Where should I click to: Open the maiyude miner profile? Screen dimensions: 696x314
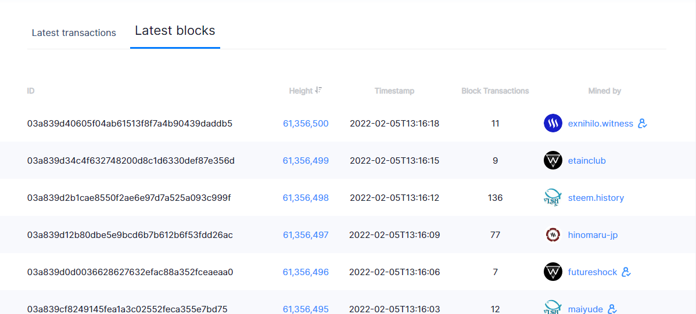(586, 309)
